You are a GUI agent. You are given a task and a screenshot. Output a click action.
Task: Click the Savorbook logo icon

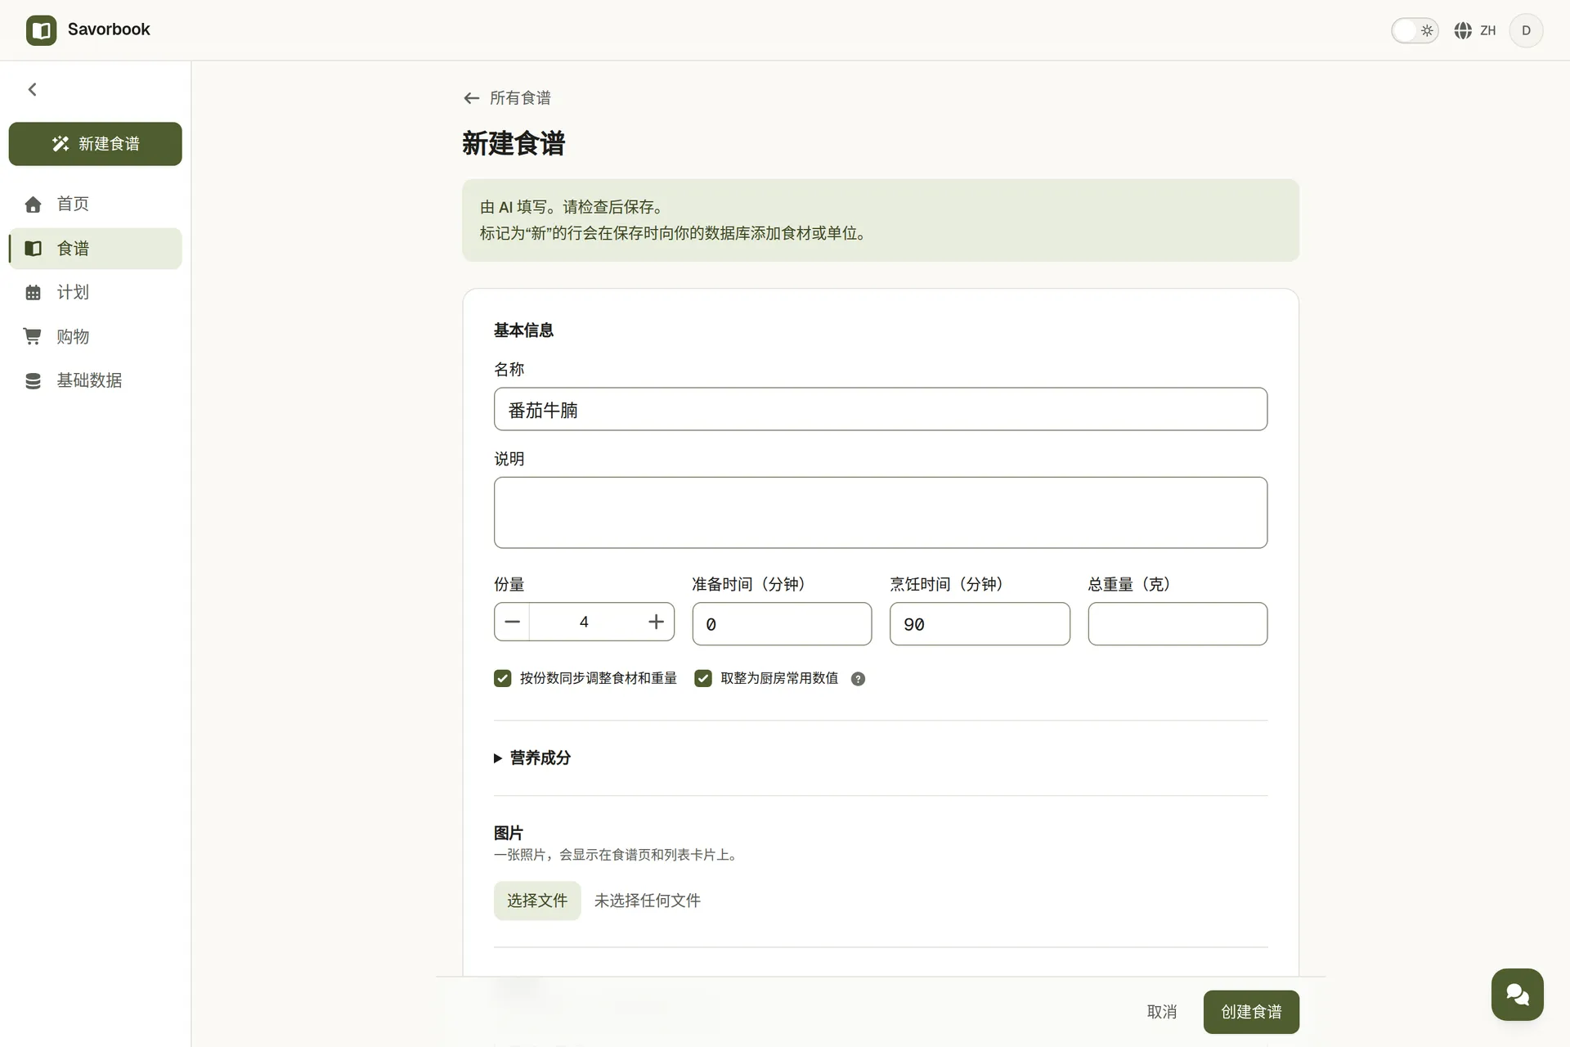tap(41, 30)
